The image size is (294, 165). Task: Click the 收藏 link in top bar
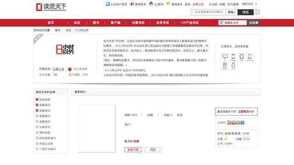click(x=222, y=4)
